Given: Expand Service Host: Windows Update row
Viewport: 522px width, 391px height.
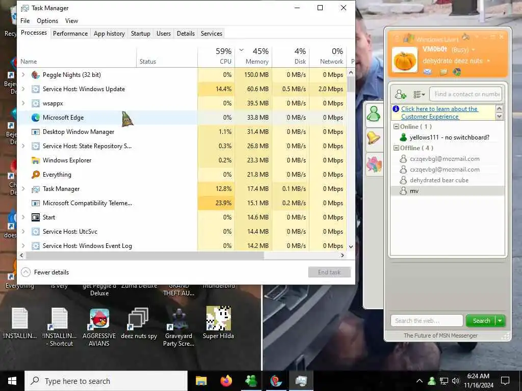Looking at the screenshot, I should 23,89.
